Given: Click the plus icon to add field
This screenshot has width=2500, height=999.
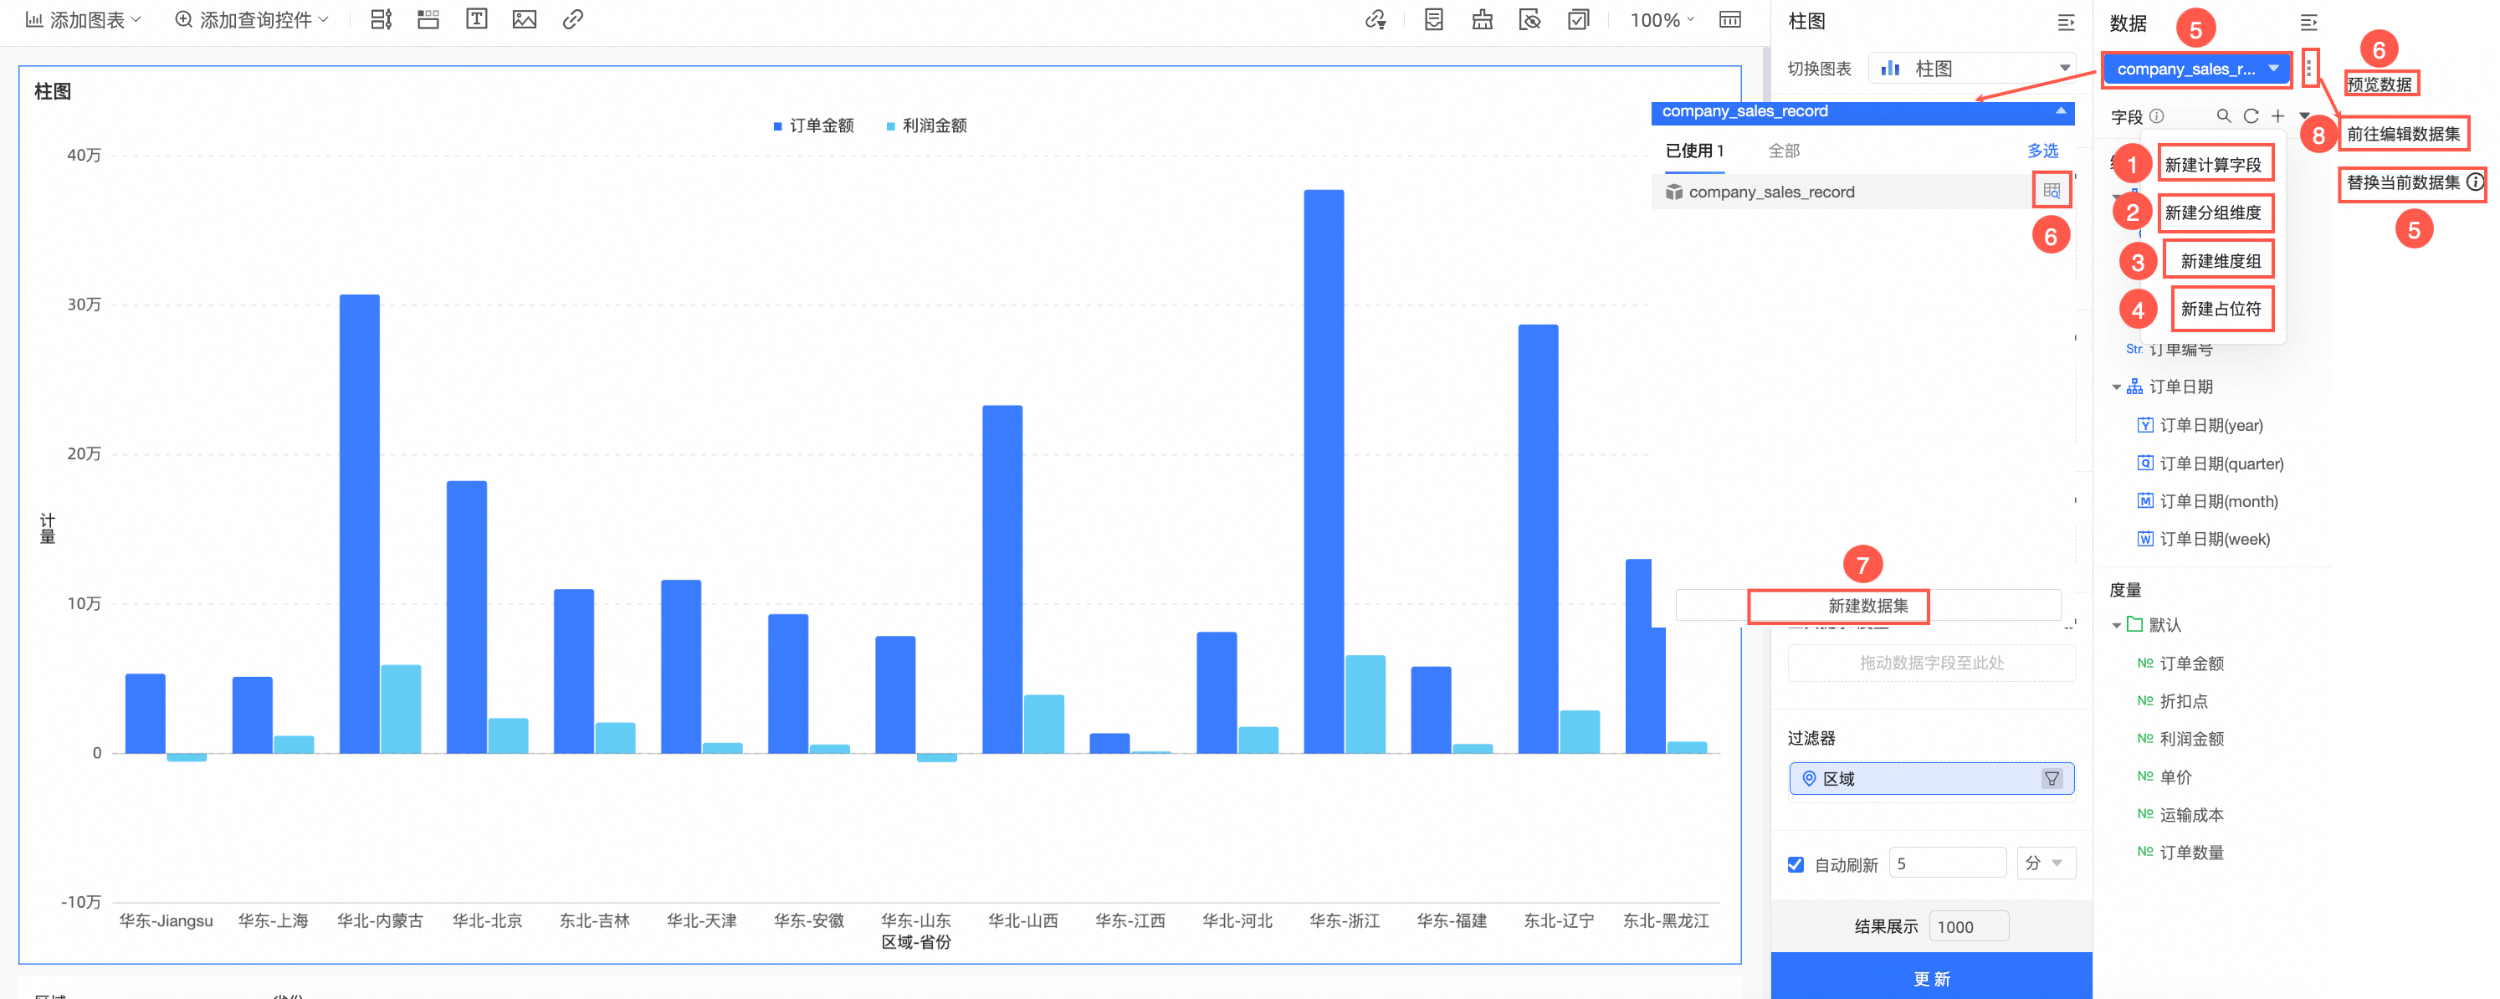Looking at the screenshot, I should (x=2277, y=116).
